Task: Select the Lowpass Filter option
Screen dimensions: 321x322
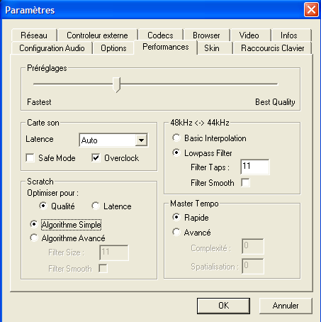Action: [x=176, y=152]
